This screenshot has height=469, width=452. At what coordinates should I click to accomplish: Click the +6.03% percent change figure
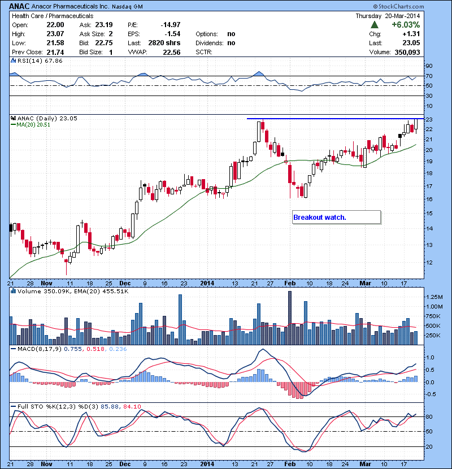coord(406,24)
